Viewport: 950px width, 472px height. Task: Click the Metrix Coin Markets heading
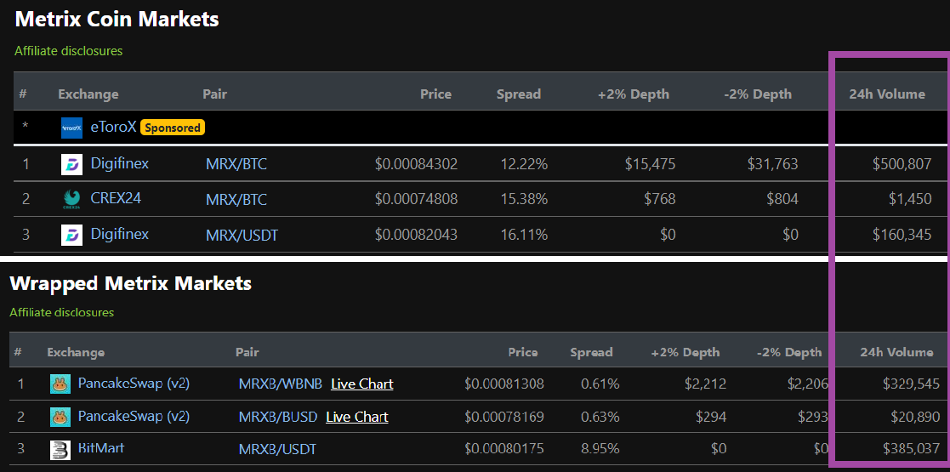click(x=117, y=19)
